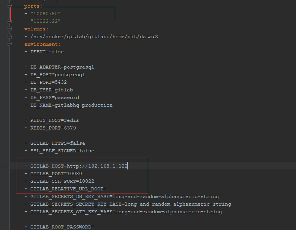Click the GITLAB_SSH_PORT=10022 line

[59, 181]
